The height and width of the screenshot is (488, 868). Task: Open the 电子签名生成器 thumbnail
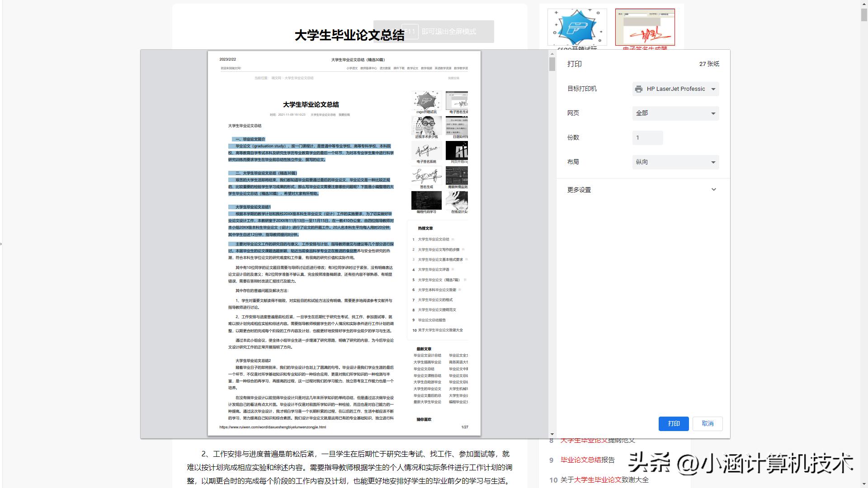tap(646, 26)
